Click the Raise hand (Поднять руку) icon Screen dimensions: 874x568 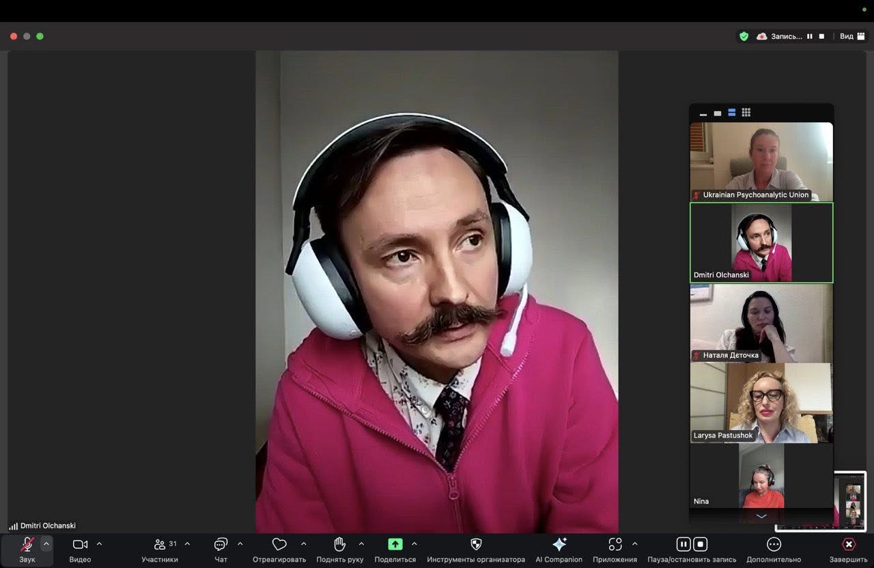pos(339,544)
